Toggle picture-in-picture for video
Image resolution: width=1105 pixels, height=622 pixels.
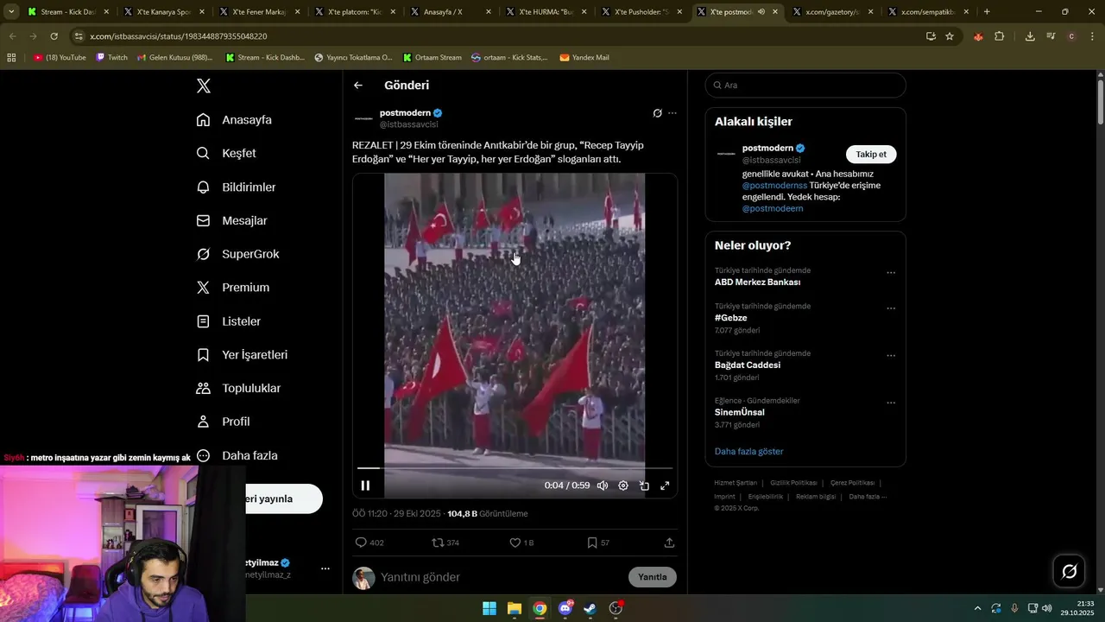644,486
